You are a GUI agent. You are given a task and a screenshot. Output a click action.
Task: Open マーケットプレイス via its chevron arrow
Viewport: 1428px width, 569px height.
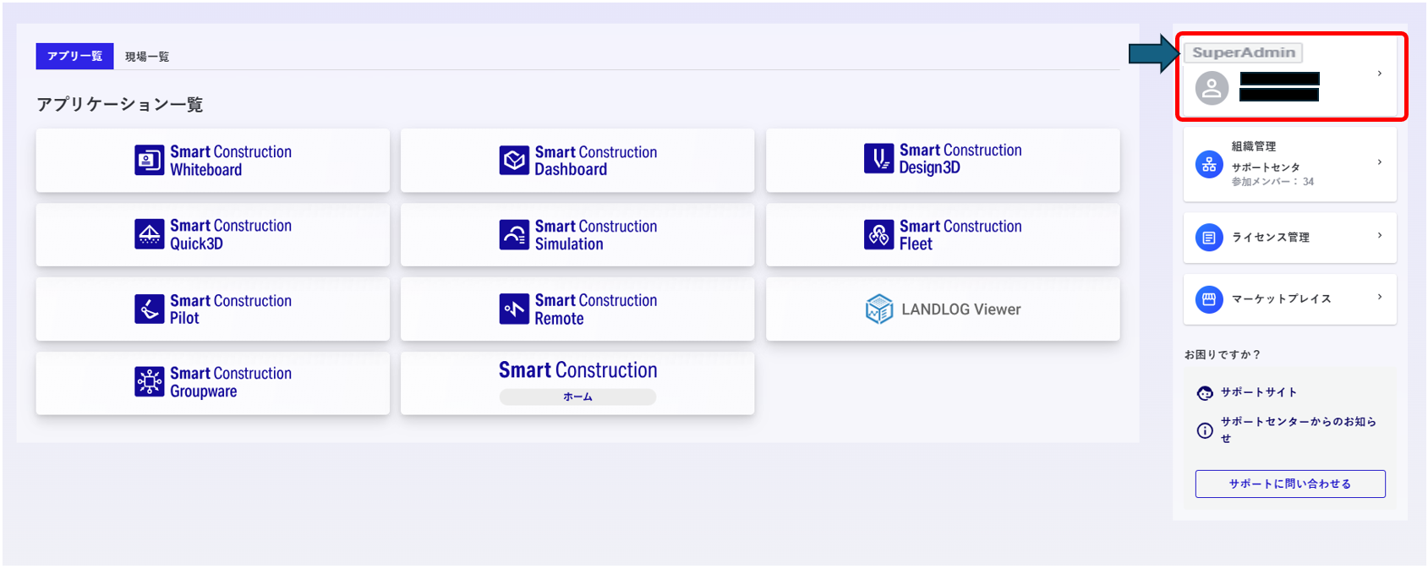click(x=1380, y=297)
